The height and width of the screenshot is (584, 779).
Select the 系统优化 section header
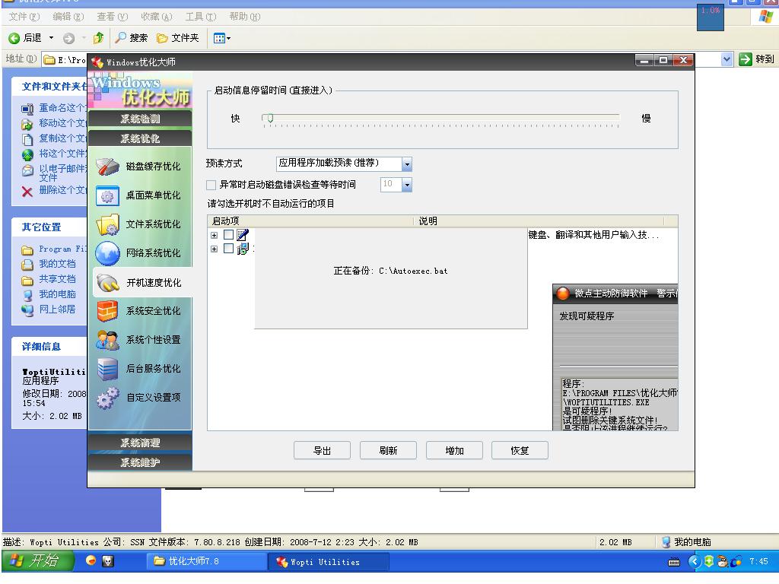click(140, 138)
